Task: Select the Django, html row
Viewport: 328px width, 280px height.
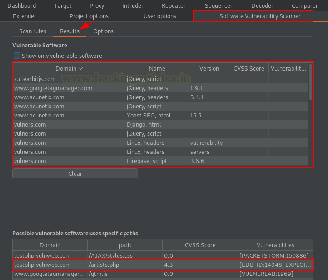Action: 161,124
